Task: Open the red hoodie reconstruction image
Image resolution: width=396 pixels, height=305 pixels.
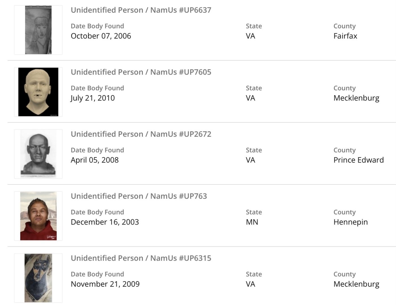Action: coord(38,216)
